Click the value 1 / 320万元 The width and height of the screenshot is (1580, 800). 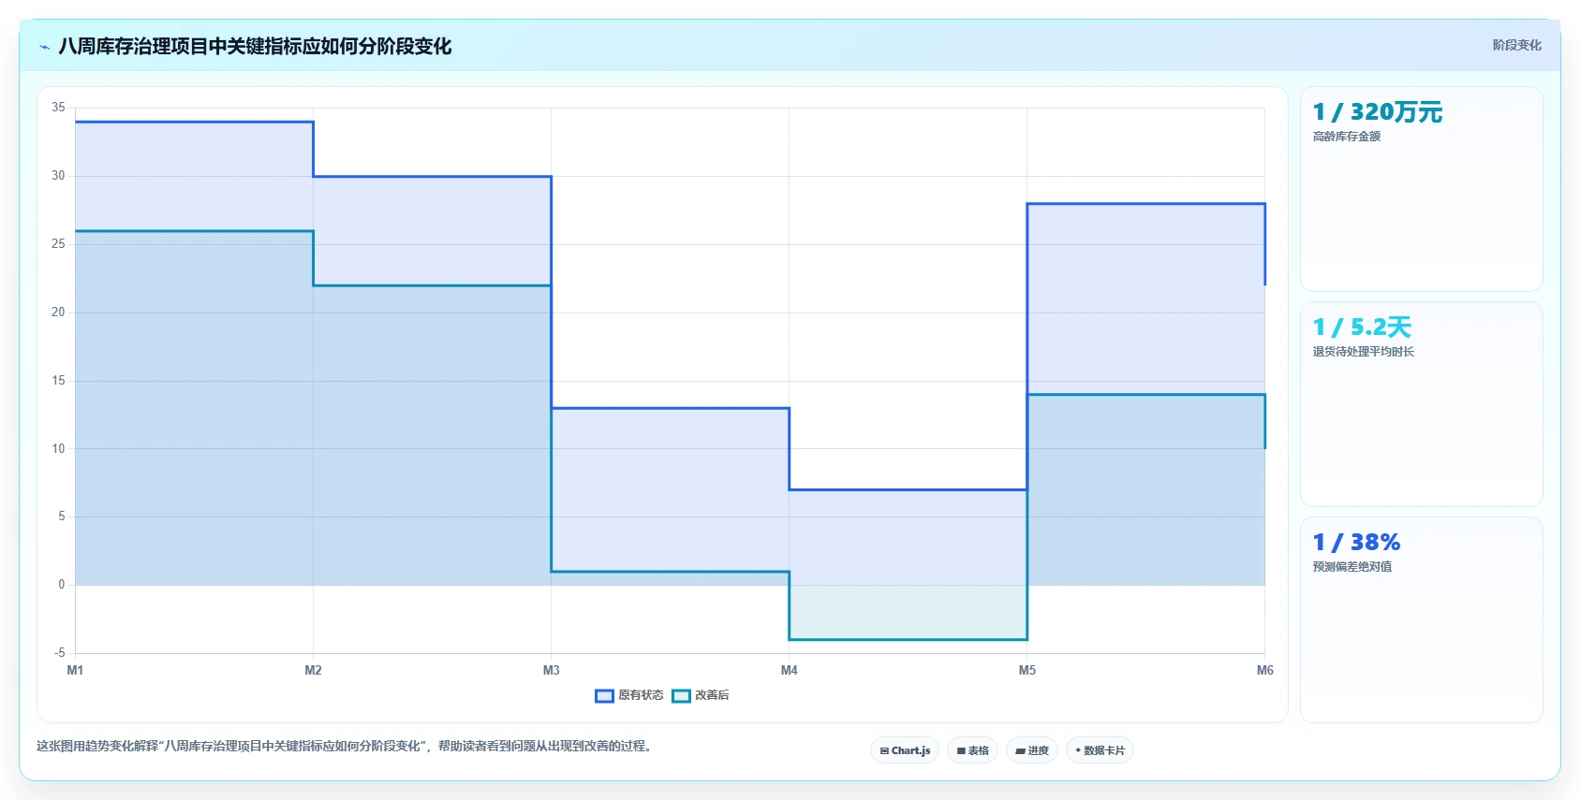click(x=1377, y=112)
